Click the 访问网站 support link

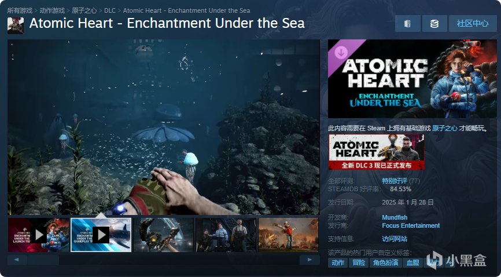(x=395, y=239)
